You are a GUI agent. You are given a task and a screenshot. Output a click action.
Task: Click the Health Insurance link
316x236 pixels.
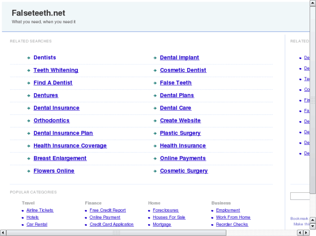click(x=183, y=145)
